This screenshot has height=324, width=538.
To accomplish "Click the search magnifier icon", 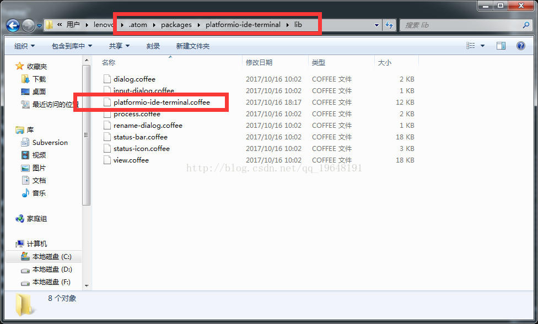I will pyautogui.click(x=526, y=25).
